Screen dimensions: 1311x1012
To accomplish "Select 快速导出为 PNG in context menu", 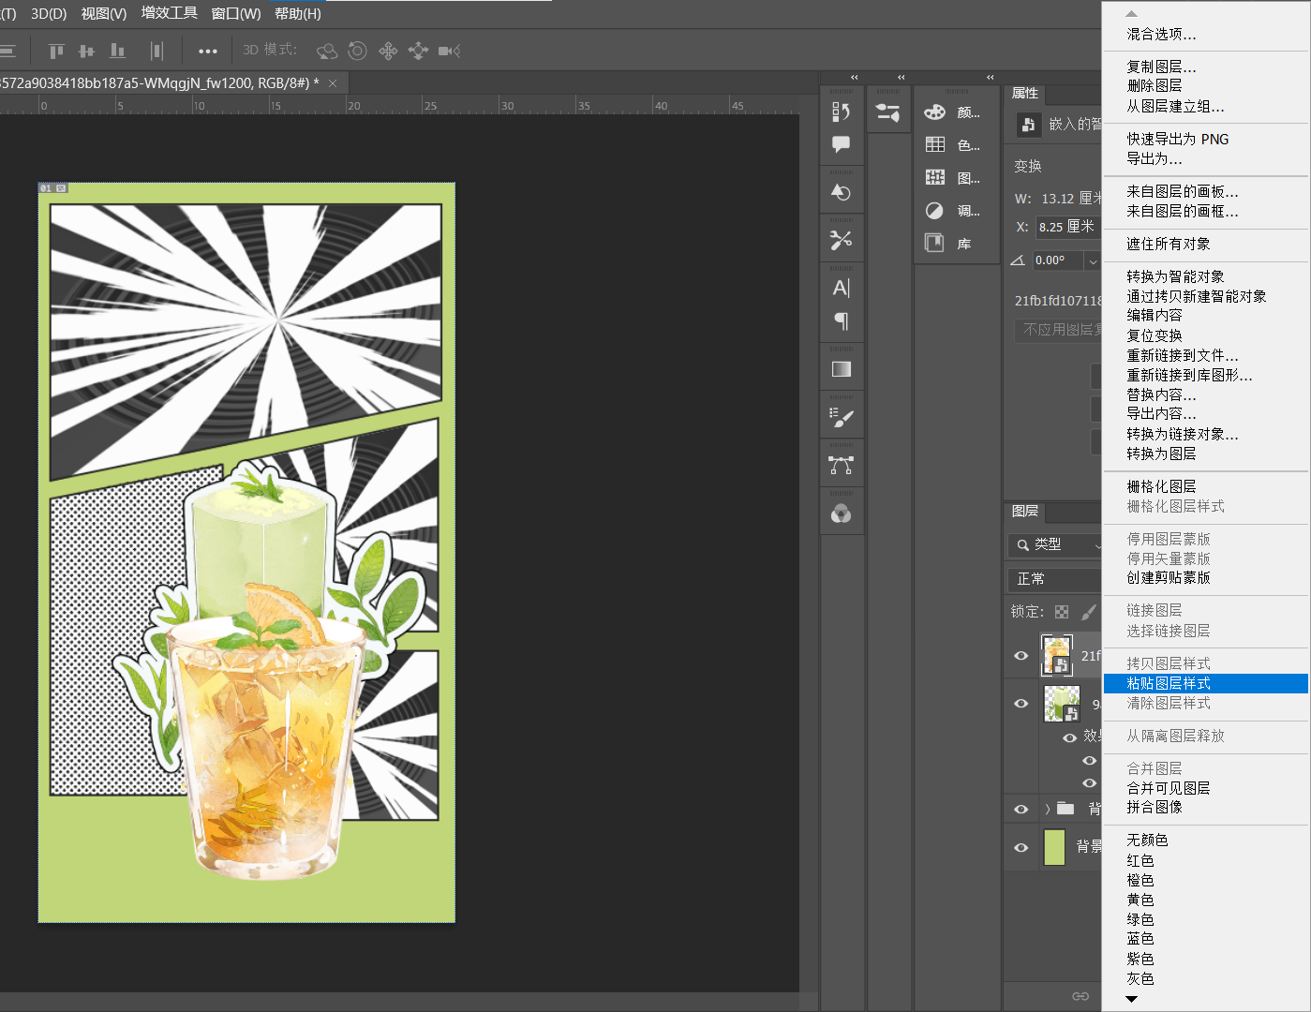I will [x=1177, y=139].
